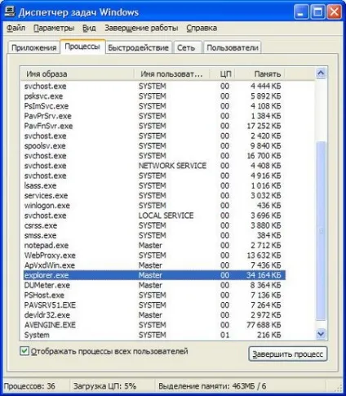Image resolution: width=346 pixels, height=396 pixels.
Task: Click the vertical scrollbar thumb
Action: (321, 230)
